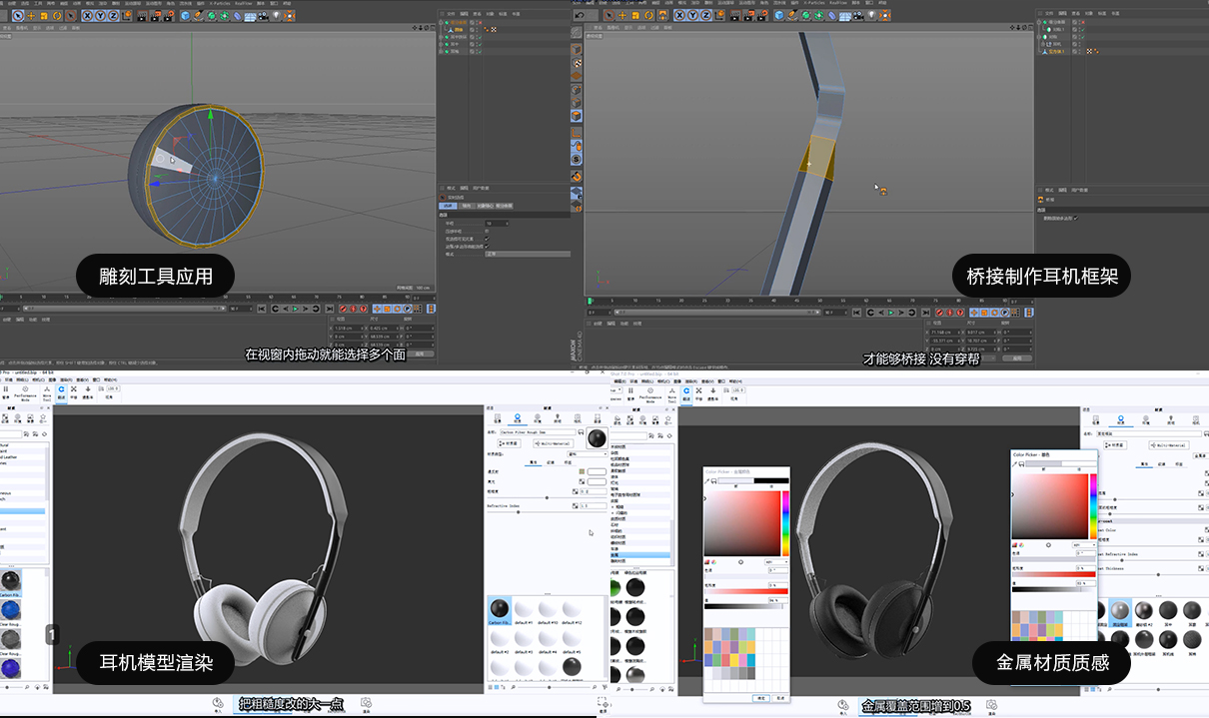Screen dimensions: 1209x718
Task: Click Refractive Index slider in bottom-left KeyShot panel
Action: click(x=547, y=512)
